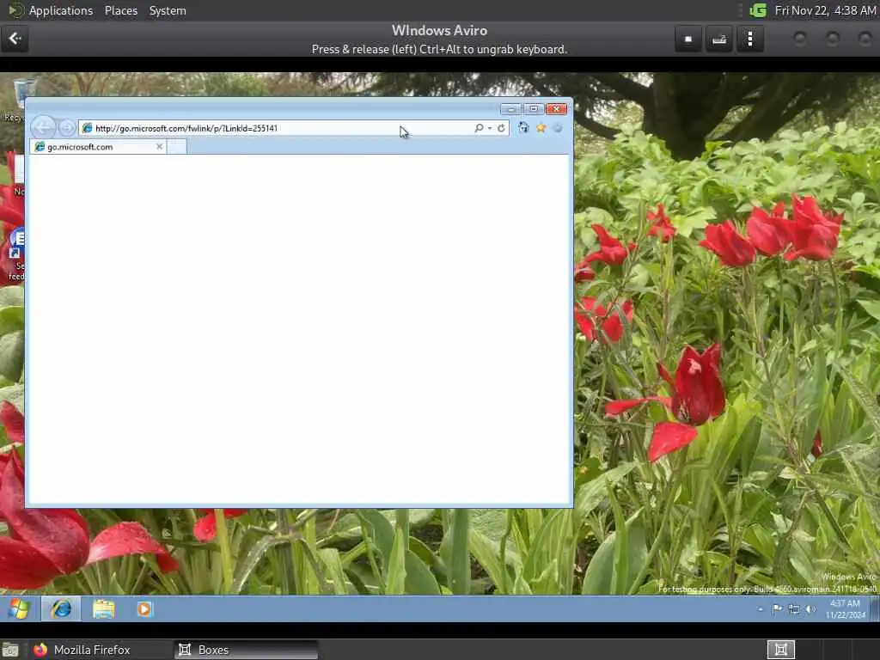Image resolution: width=880 pixels, height=660 pixels.
Task: Open the address bar dropdown arrow
Action: (x=490, y=129)
